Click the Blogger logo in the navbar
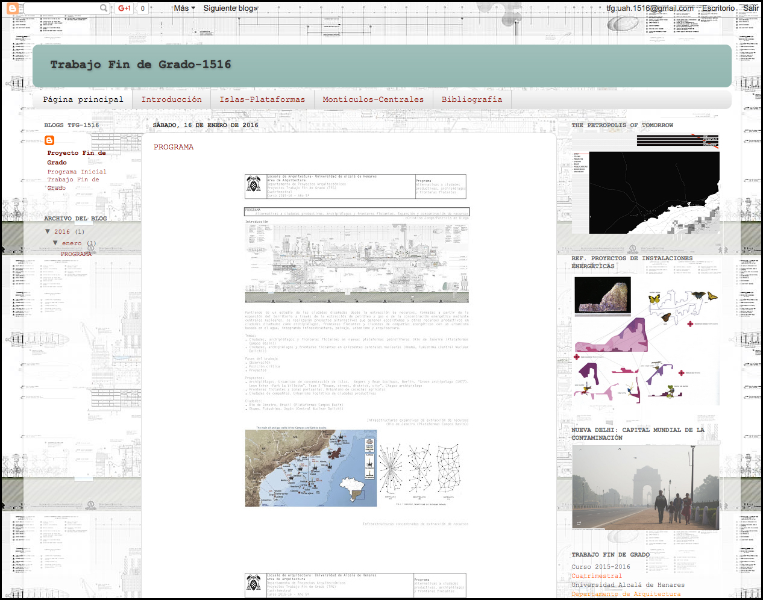763x600 pixels. click(x=13, y=8)
